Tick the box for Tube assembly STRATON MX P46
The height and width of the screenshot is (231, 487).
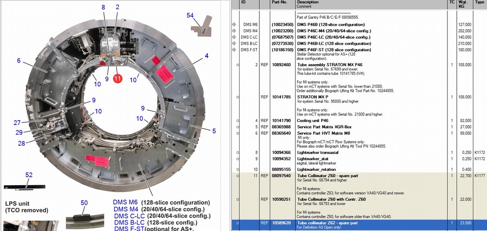point(238,65)
